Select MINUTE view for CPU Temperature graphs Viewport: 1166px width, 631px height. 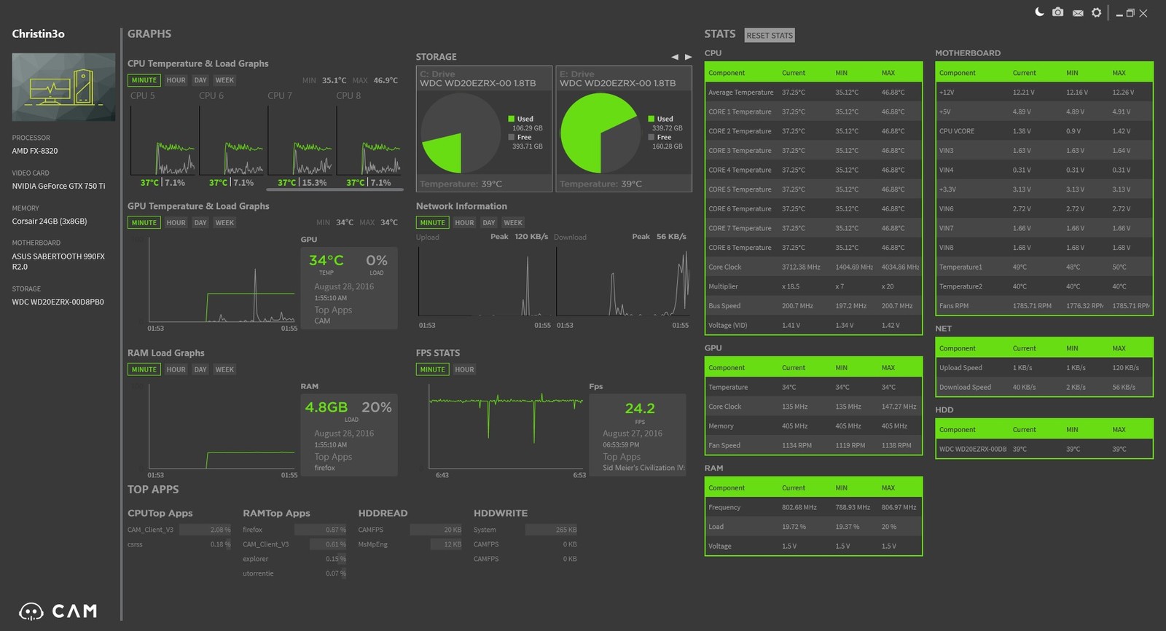144,80
